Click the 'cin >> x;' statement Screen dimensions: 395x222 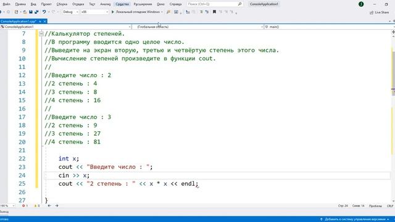click(74, 175)
